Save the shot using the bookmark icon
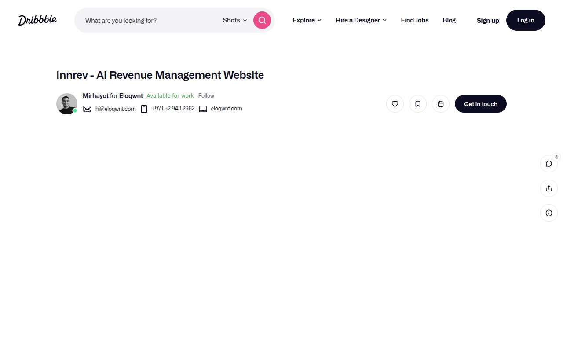Image resolution: width=563 pixels, height=352 pixels. [417, 104]
